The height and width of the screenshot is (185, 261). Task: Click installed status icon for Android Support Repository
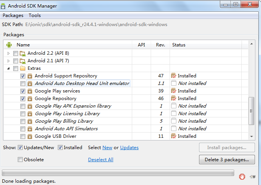[174, 76]
